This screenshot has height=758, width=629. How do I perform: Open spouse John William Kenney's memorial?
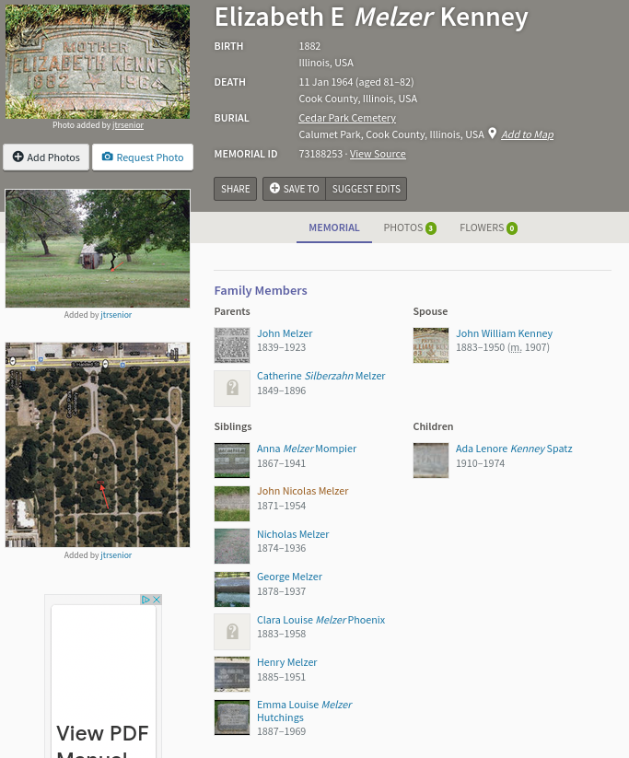pyautogui.click(x=505, y=333)
